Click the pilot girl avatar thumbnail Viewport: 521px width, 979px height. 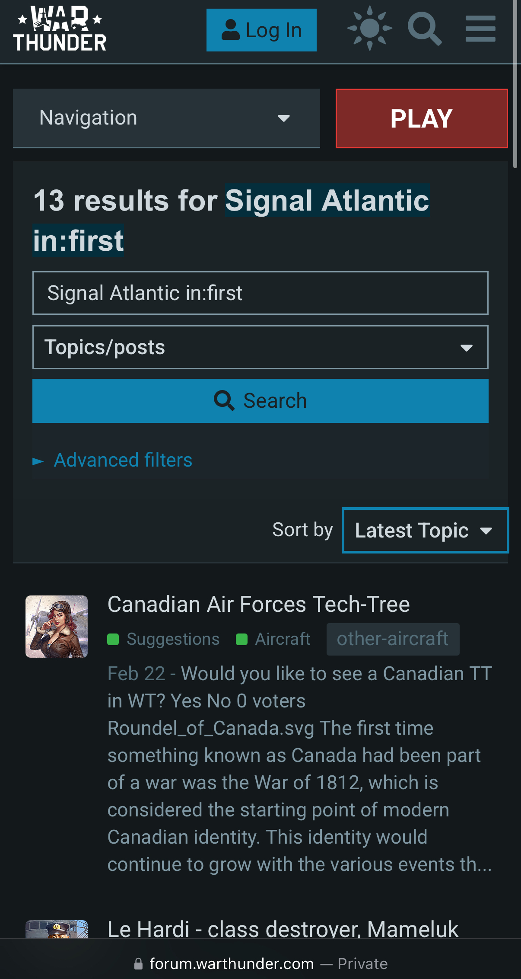click(57, 627)
